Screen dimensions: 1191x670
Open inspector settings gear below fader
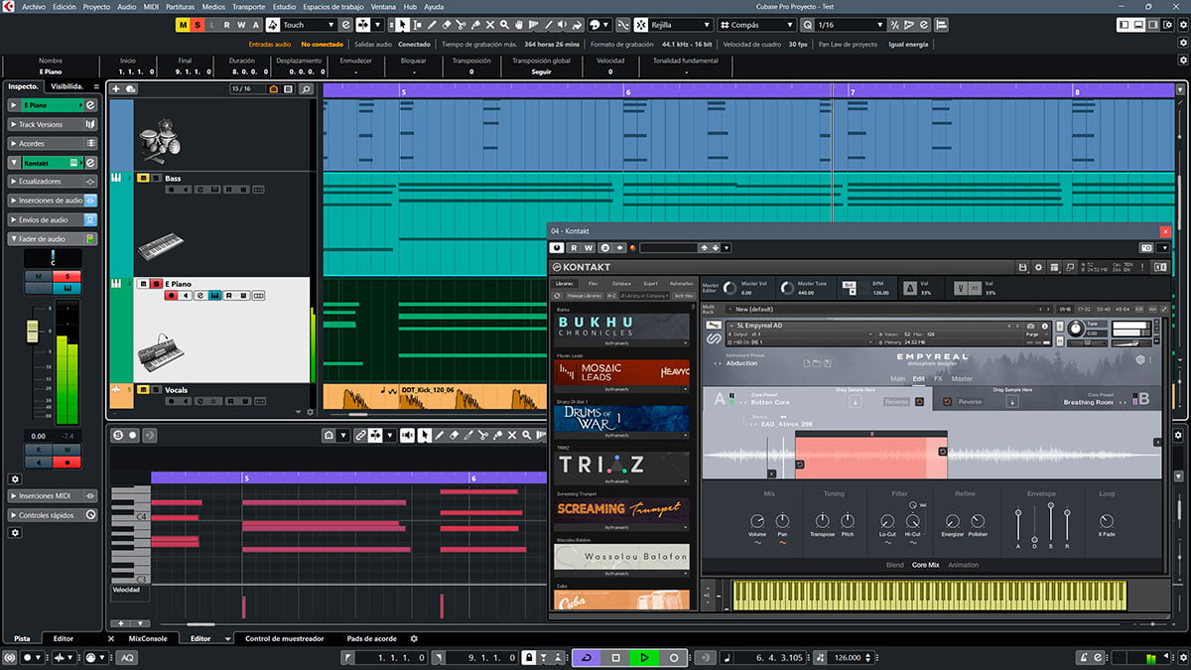click(x=15, y=479)
